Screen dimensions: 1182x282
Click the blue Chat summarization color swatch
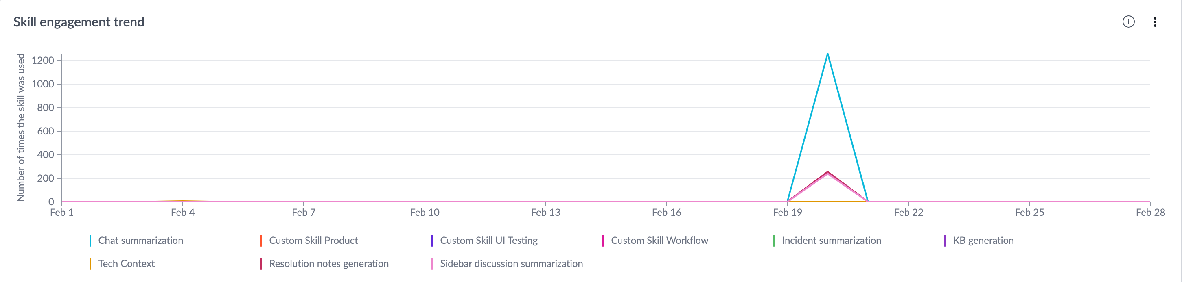[x=90, y=240]
